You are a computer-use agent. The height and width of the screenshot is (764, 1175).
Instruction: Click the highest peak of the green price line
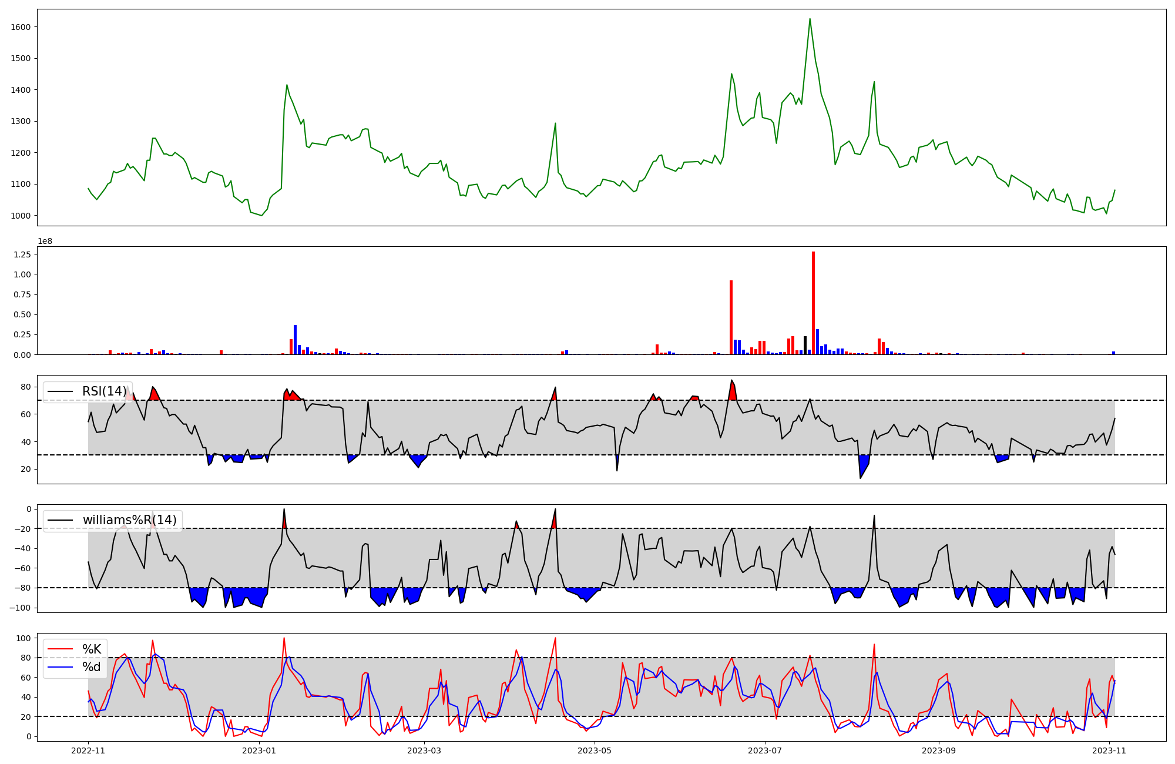click(810, 19)
